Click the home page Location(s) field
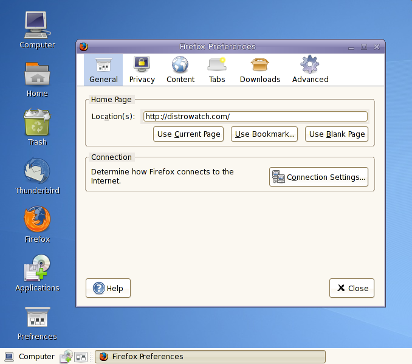 tap(255, 117)
